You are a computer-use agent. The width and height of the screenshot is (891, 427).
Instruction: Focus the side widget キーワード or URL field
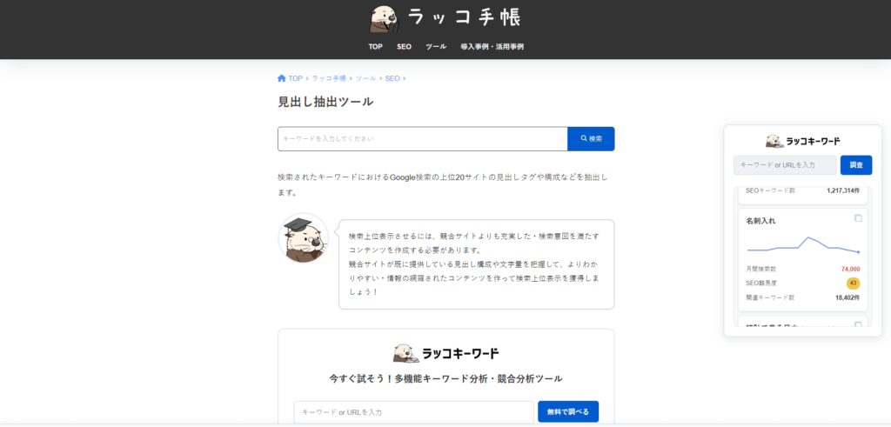785,165
